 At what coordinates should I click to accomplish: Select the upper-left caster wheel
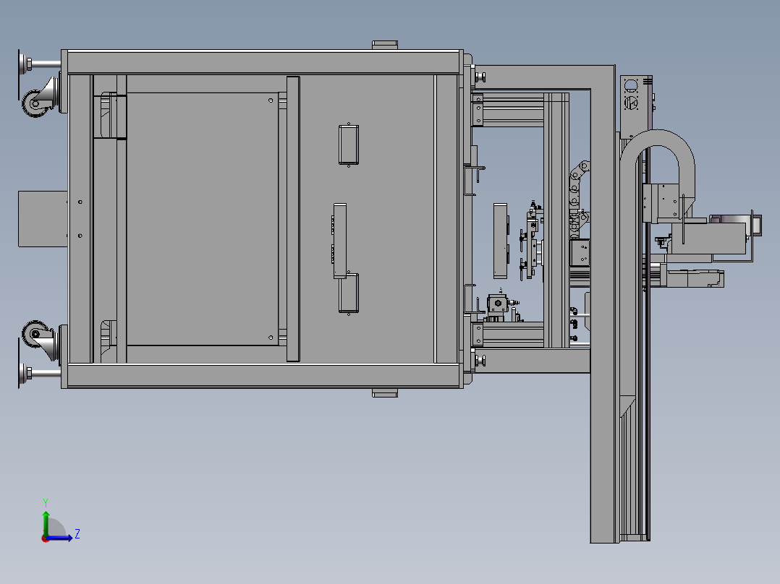click(36, 103)
